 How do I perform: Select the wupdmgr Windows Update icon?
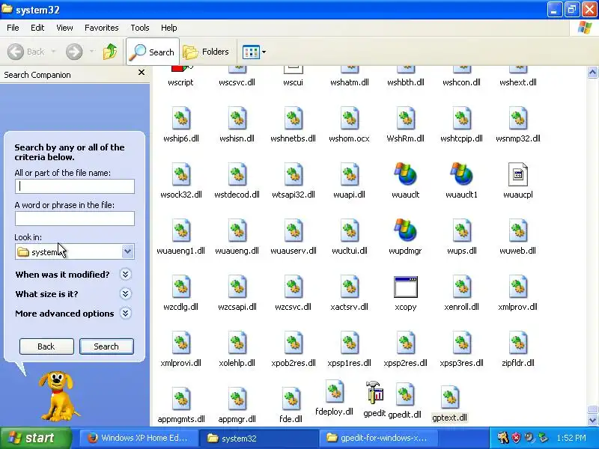(405, 230)
